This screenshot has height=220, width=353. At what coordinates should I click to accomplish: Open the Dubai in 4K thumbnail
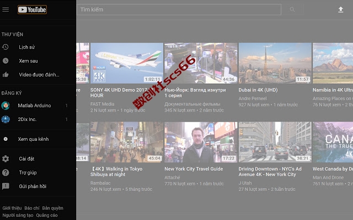pyautogui.click(x=275, y=63)
